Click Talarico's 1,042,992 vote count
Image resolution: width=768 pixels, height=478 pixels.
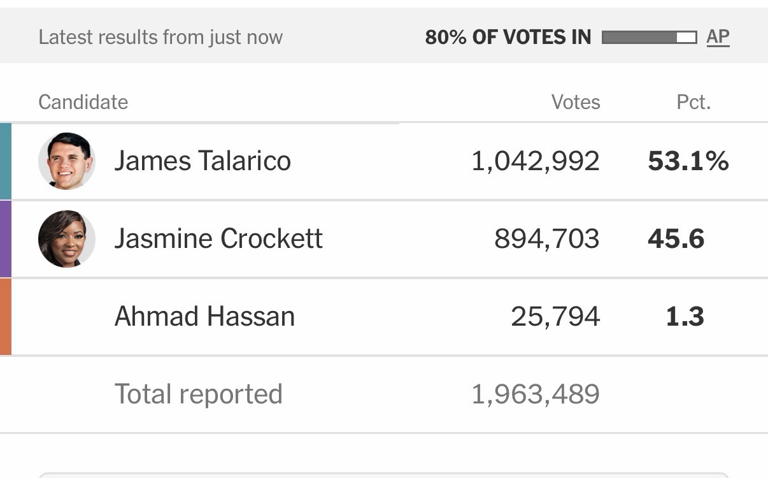point(536,161)
